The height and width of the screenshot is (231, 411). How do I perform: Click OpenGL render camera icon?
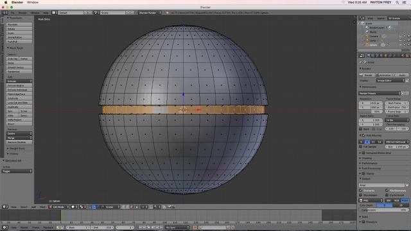169,207
